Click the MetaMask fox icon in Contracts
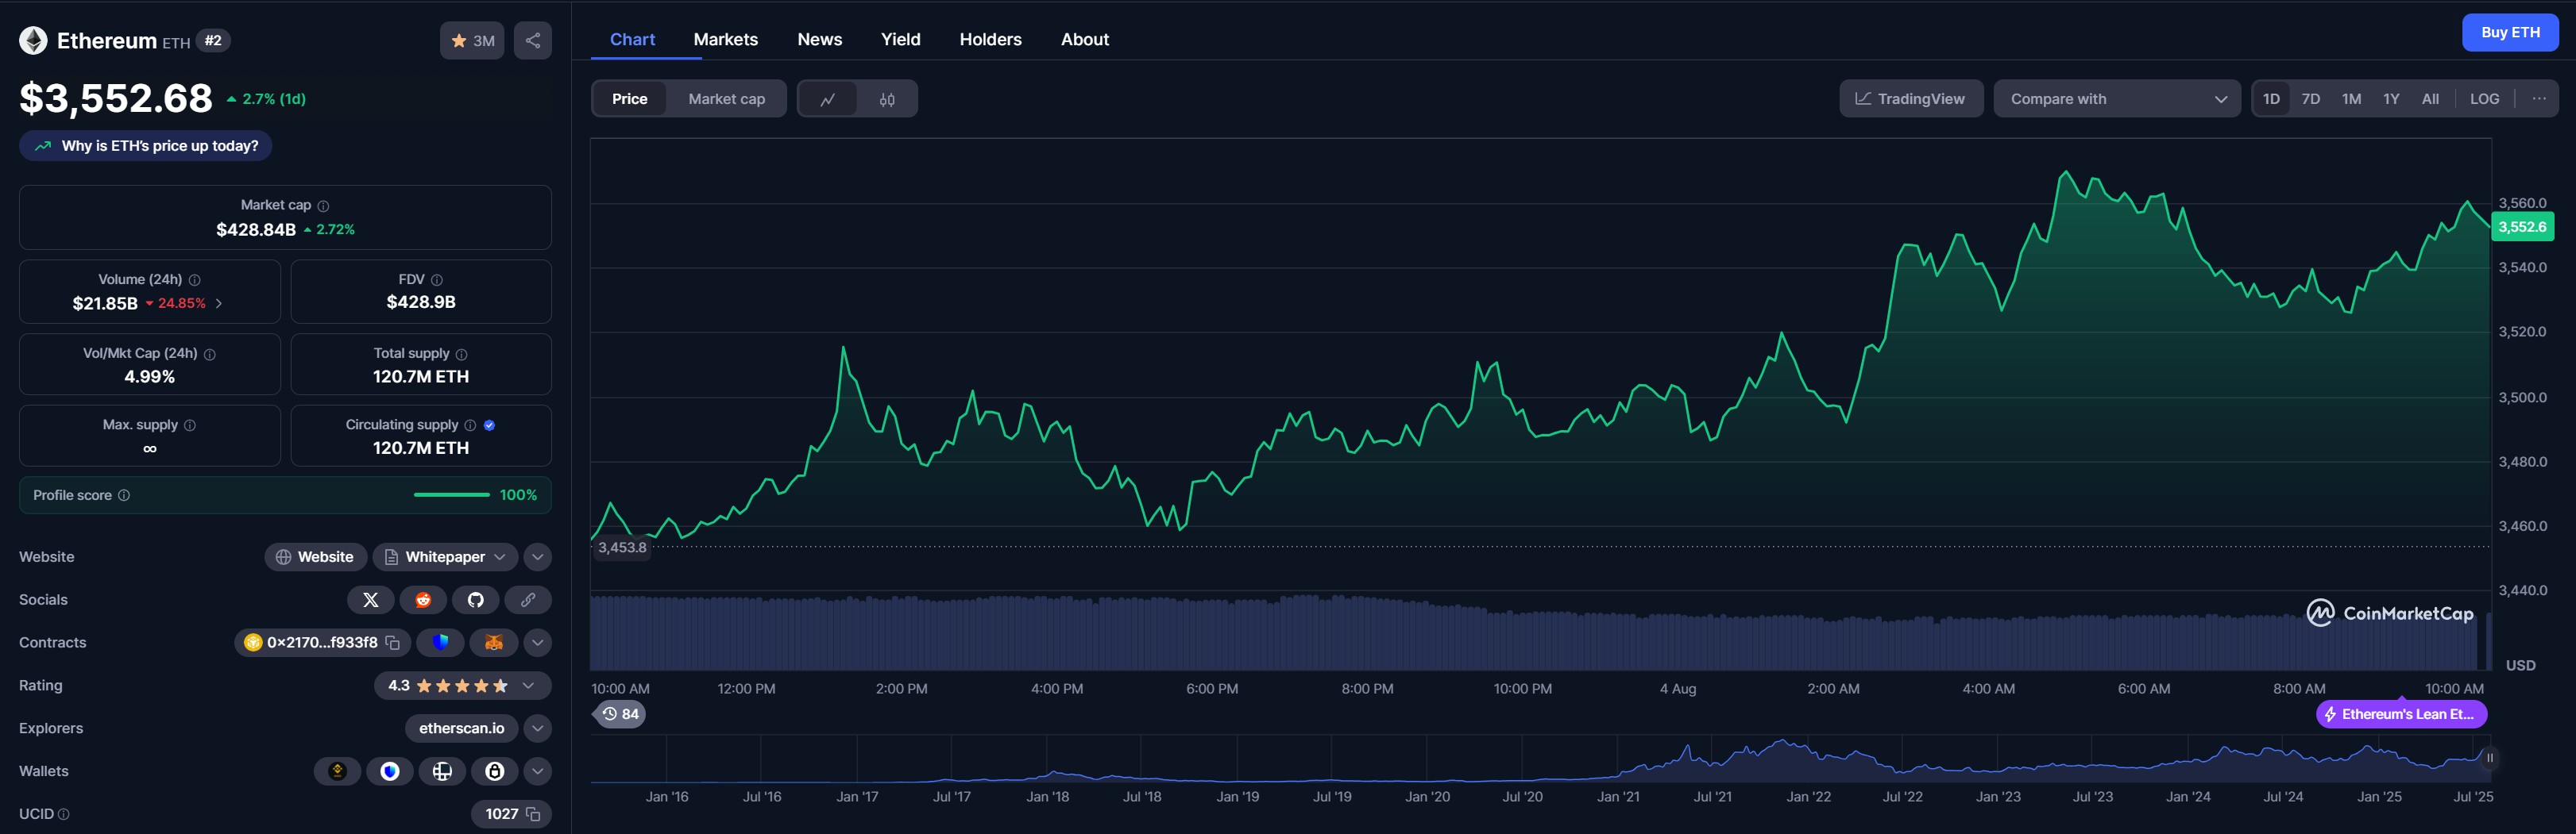This screenshot has width=2576, height=834. 493,642
